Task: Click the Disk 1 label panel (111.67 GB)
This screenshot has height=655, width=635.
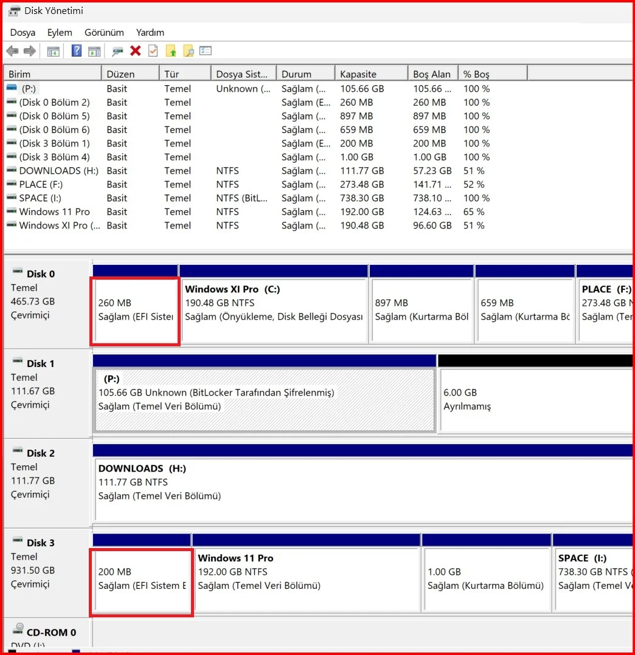Action: (47, 394)
